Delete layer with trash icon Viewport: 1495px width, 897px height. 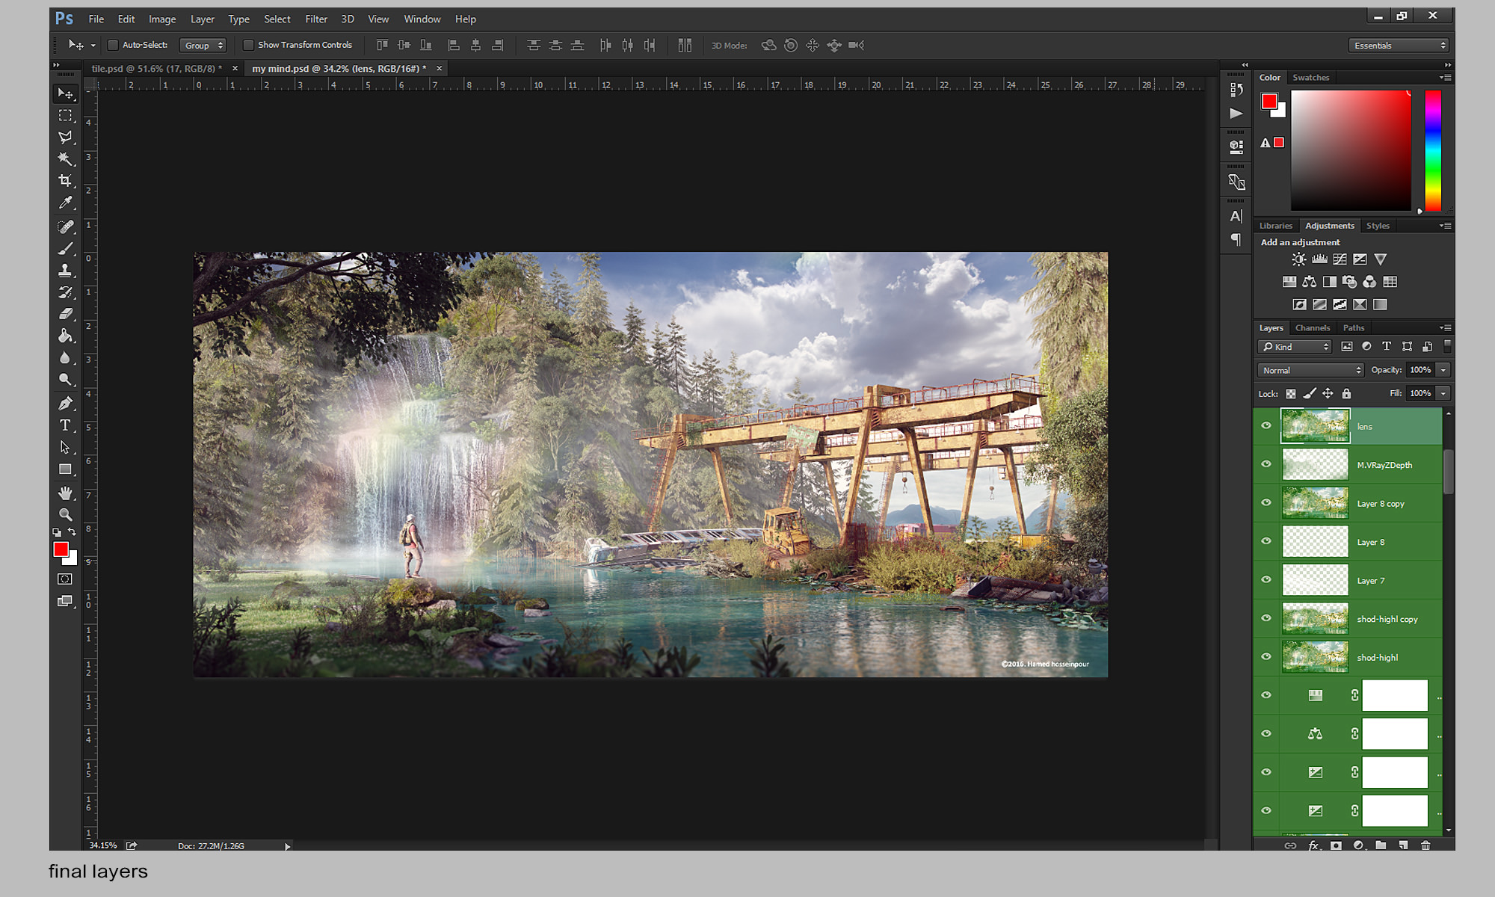click(1425, 845)
